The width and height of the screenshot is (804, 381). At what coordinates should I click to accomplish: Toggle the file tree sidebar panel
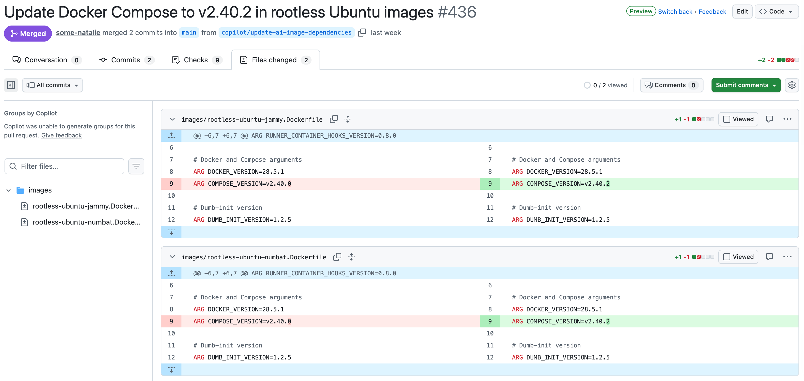point(11,85)
